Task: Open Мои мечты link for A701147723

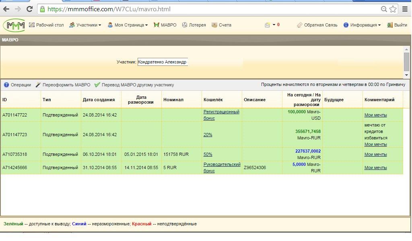Action: pos(375,144)
